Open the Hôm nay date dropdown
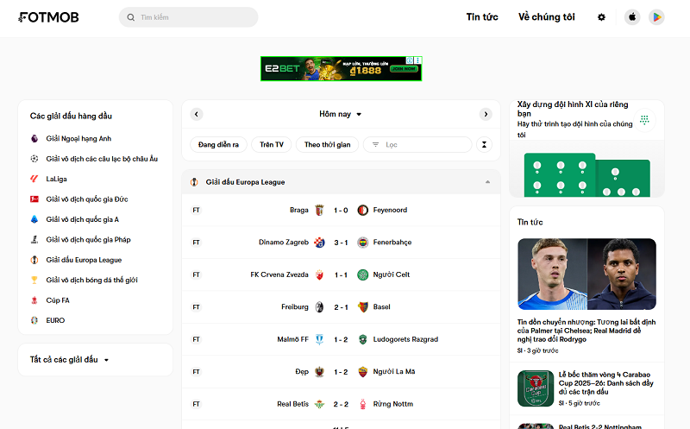The image size is (690, 429). (341, 114)
